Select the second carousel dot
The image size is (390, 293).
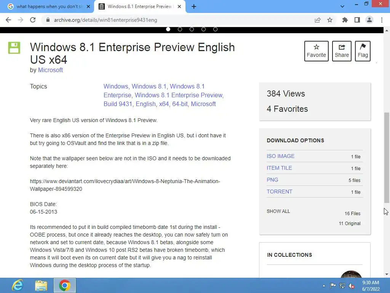click(180, 29)
